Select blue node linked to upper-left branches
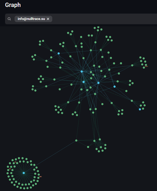Image resolution: width=157 pixels, height=191 pixels. click(x=59, y=53)
